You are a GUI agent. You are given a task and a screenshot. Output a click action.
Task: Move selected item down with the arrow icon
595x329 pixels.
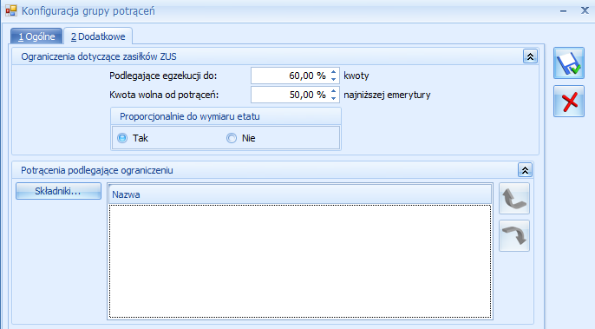coord(514,235)
